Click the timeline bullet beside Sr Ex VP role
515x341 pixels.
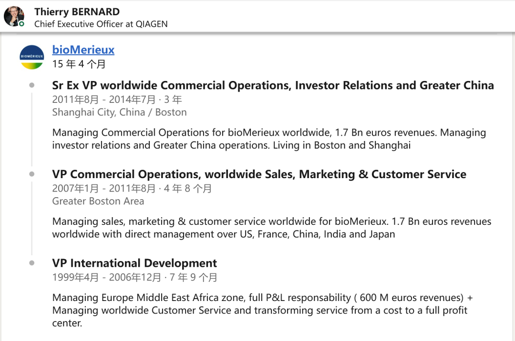32,85
